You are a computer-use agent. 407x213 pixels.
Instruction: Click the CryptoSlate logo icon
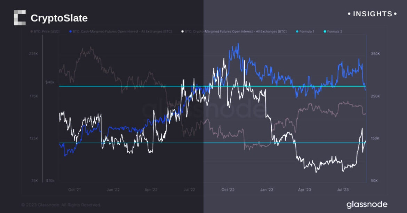pyautogui.click(x=20, y=18)
